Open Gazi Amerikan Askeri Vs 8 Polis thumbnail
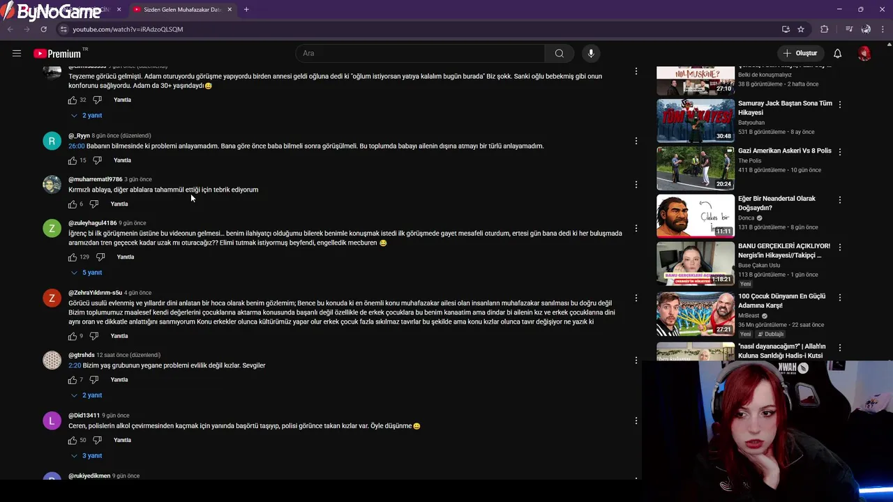 pyautogui.click(x=696, y=168)
